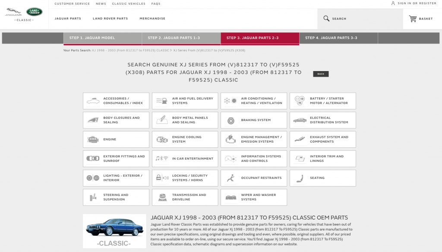Click the Braking System disc icon
This screenshot has width=442, height=252.
[231, 121]
